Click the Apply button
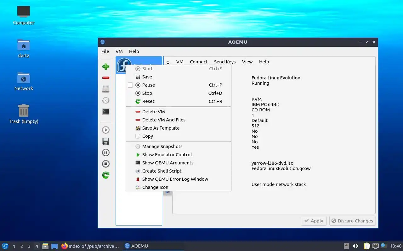The width and height of the screenshot is (403, 251). click(314, 221)
